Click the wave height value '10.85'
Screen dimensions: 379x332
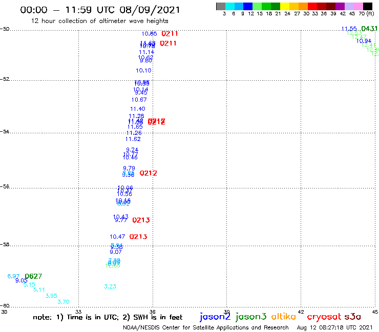click(x=149, y=34)
